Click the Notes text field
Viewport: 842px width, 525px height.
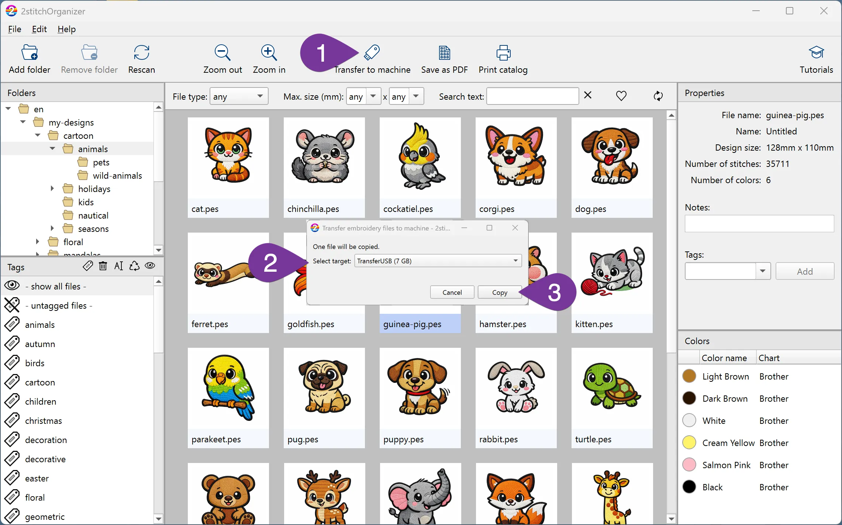click(759, 223)
